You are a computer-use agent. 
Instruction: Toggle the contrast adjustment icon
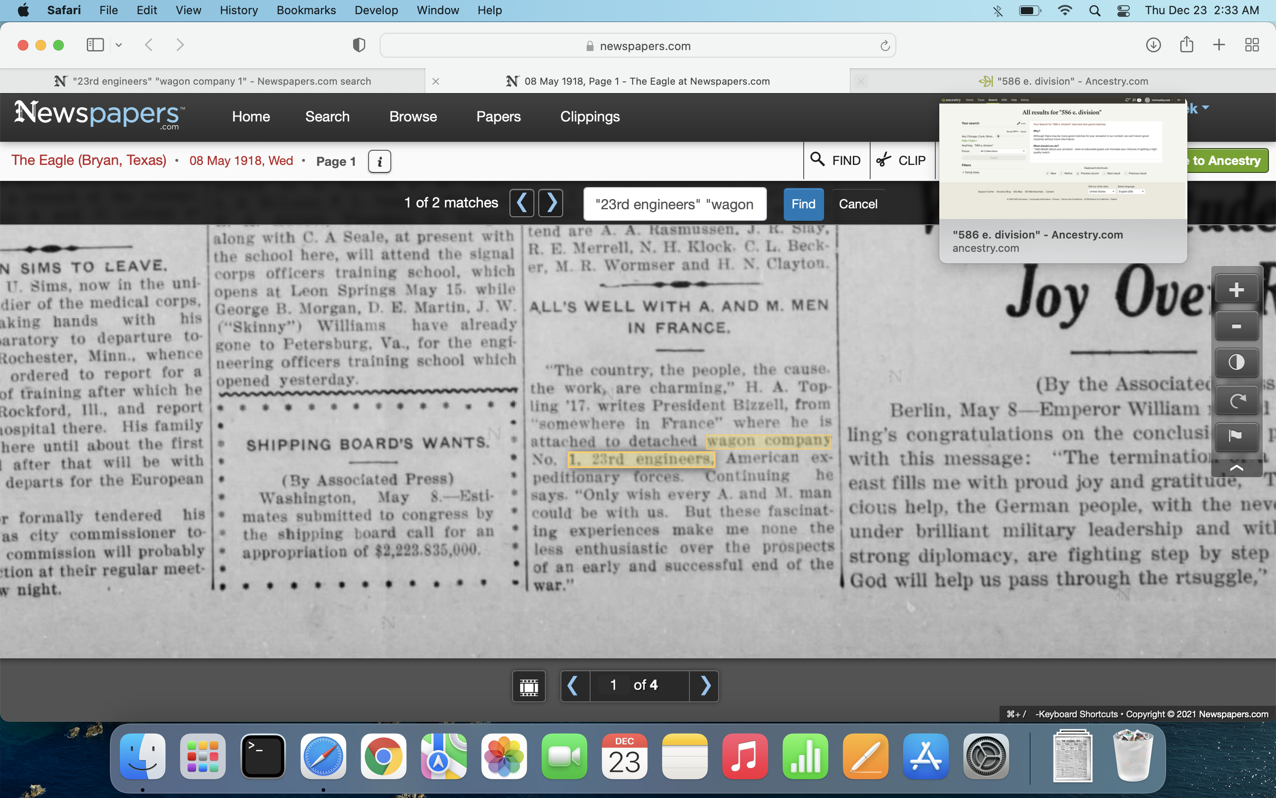pyautogui.click(x=1236, y=363)
